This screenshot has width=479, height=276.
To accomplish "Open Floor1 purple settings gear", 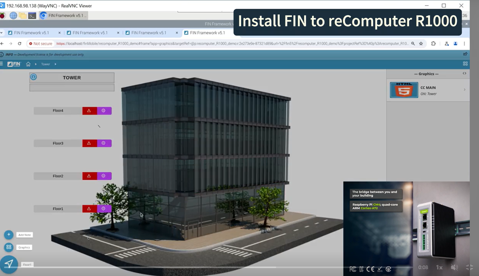I will pos(104,209).
